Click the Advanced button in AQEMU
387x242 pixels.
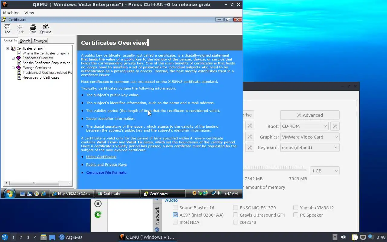pyautogui.click(x=310, y=115)
